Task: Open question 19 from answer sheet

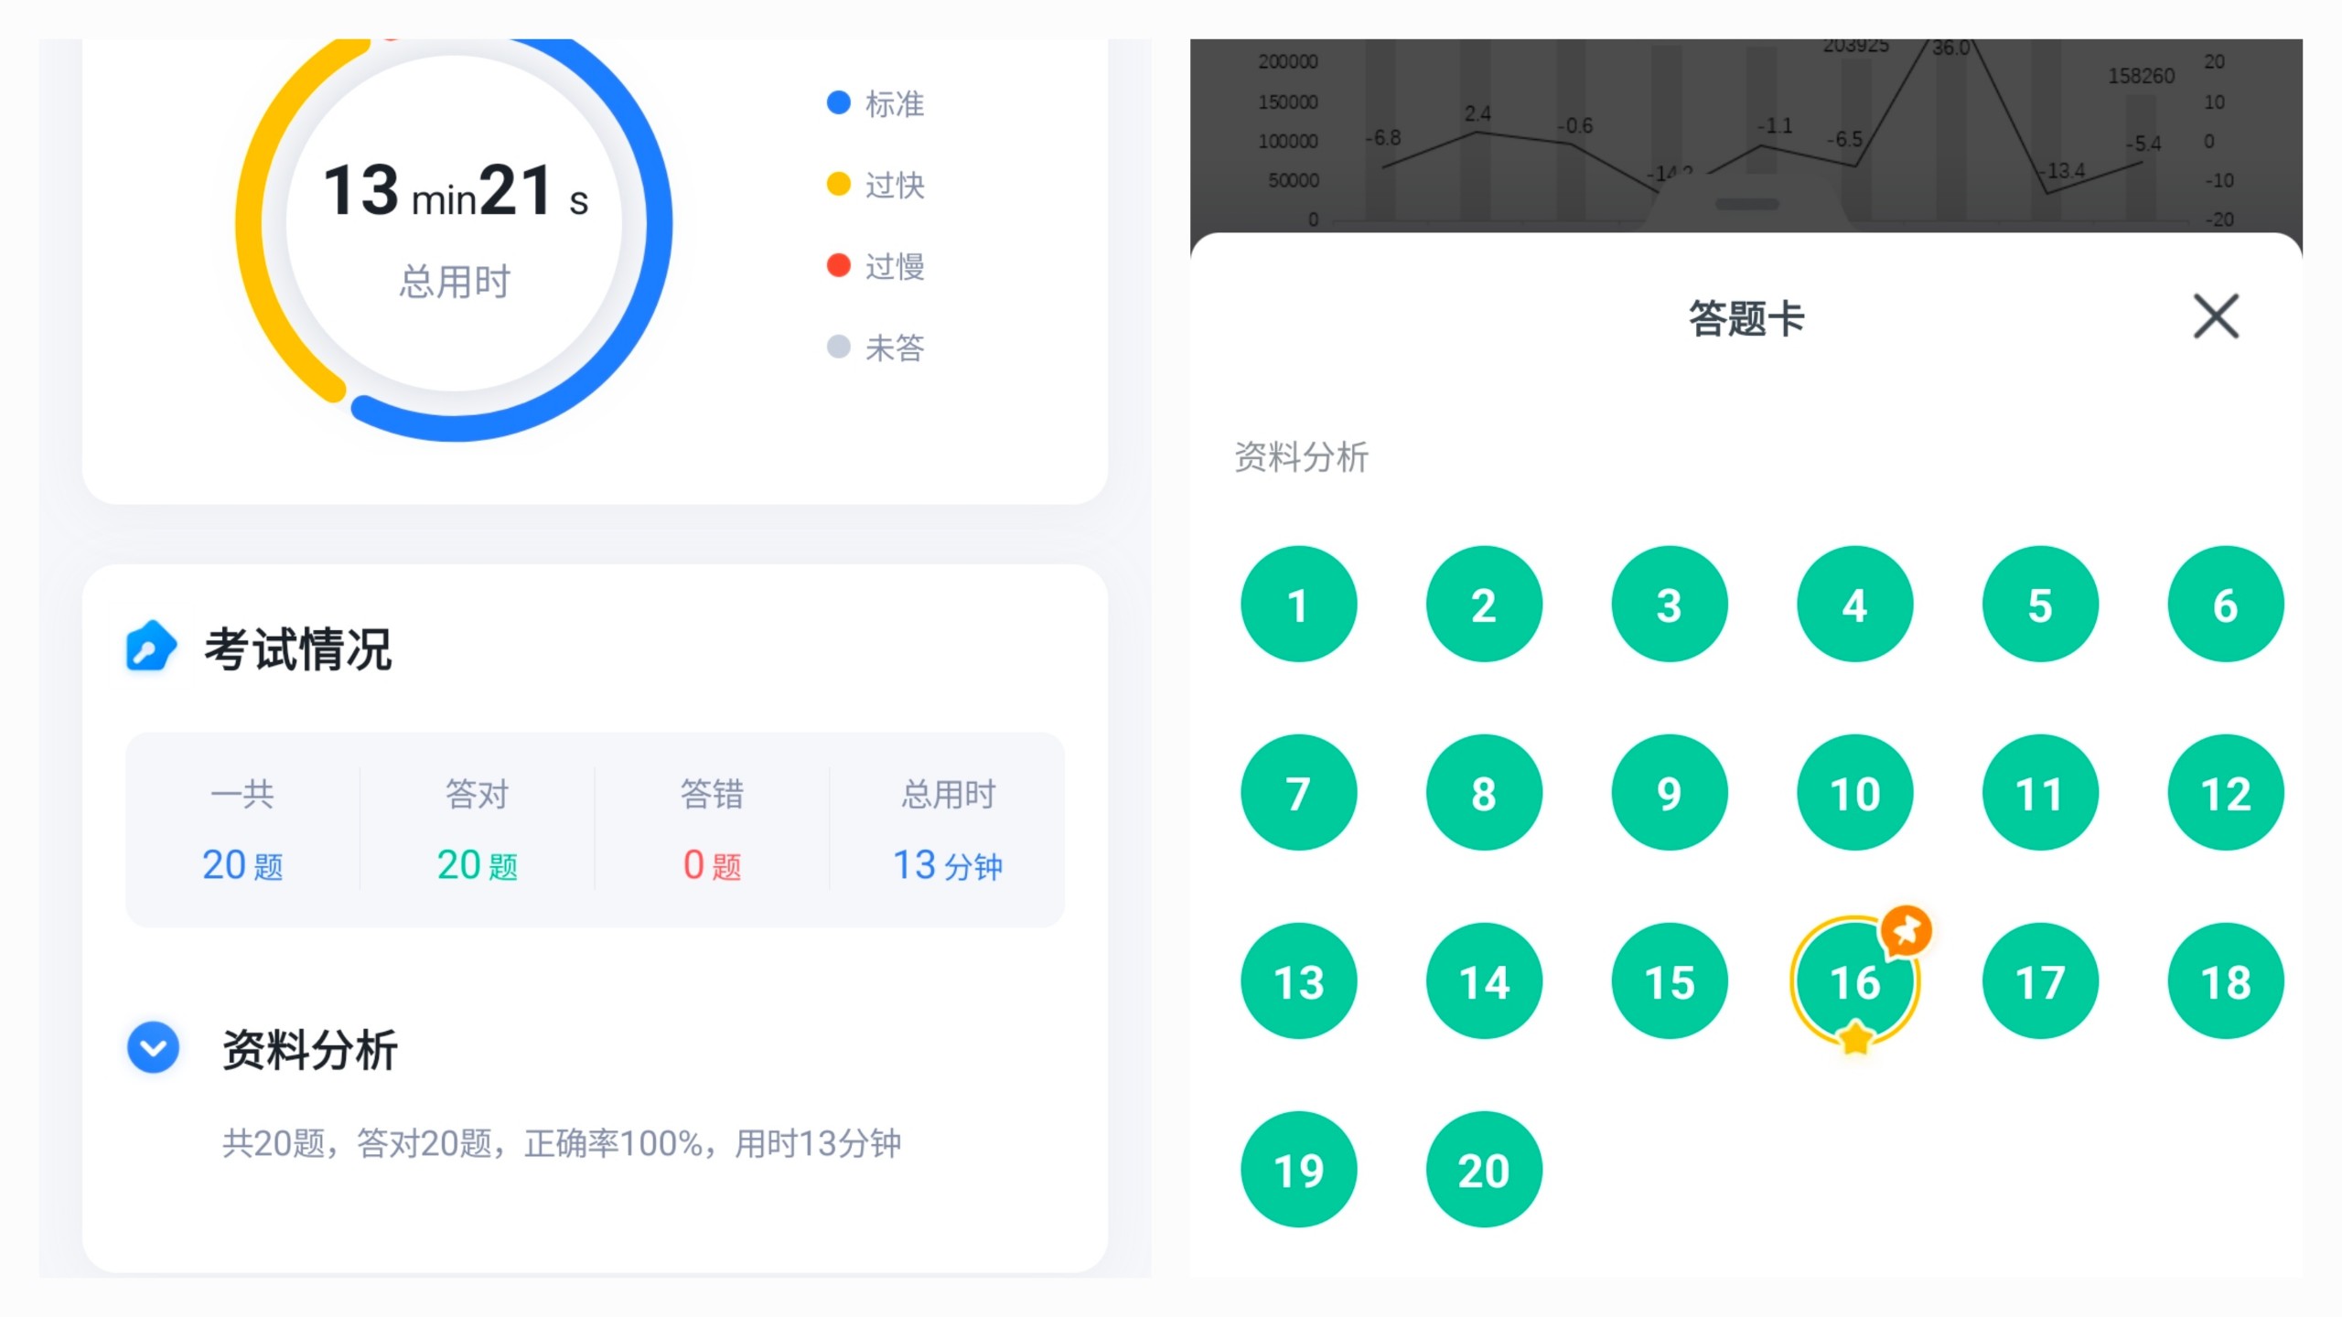Action: tap(1298, 1170)
